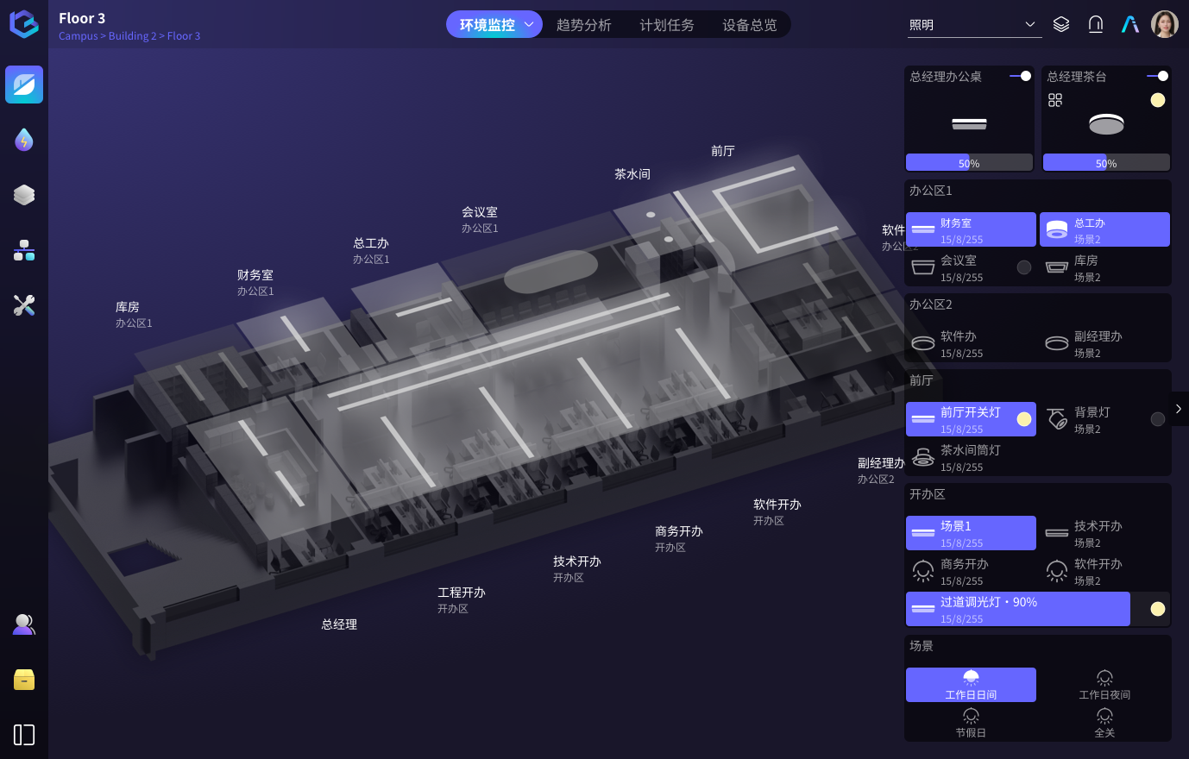Click the app logo icon
This screenshot has width=1189, height=759.
click(x=24, y=24)
